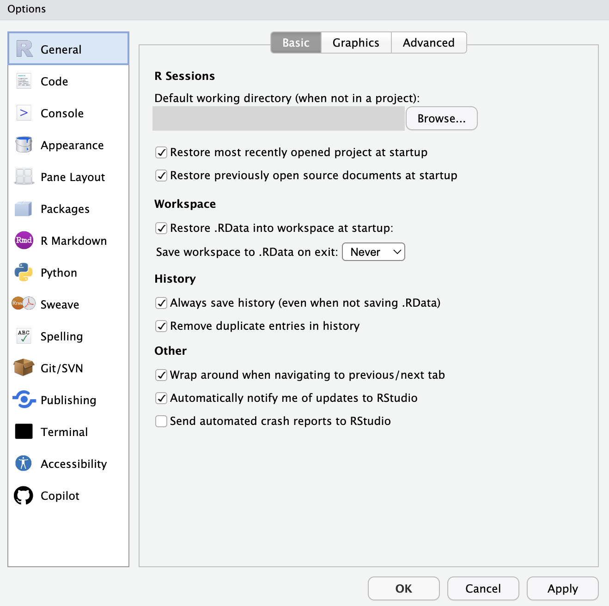Open the Publishing section icon
The height and width of the screenshot is (606, 609).
24,400
